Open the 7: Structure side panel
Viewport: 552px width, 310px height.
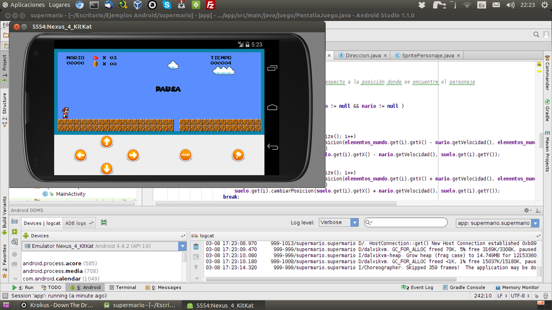click(x=5, y=109)
